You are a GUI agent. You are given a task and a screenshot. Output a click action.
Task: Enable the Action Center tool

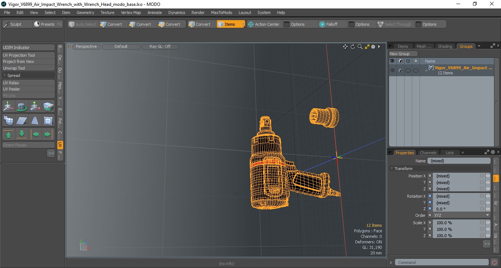point(264,24)
